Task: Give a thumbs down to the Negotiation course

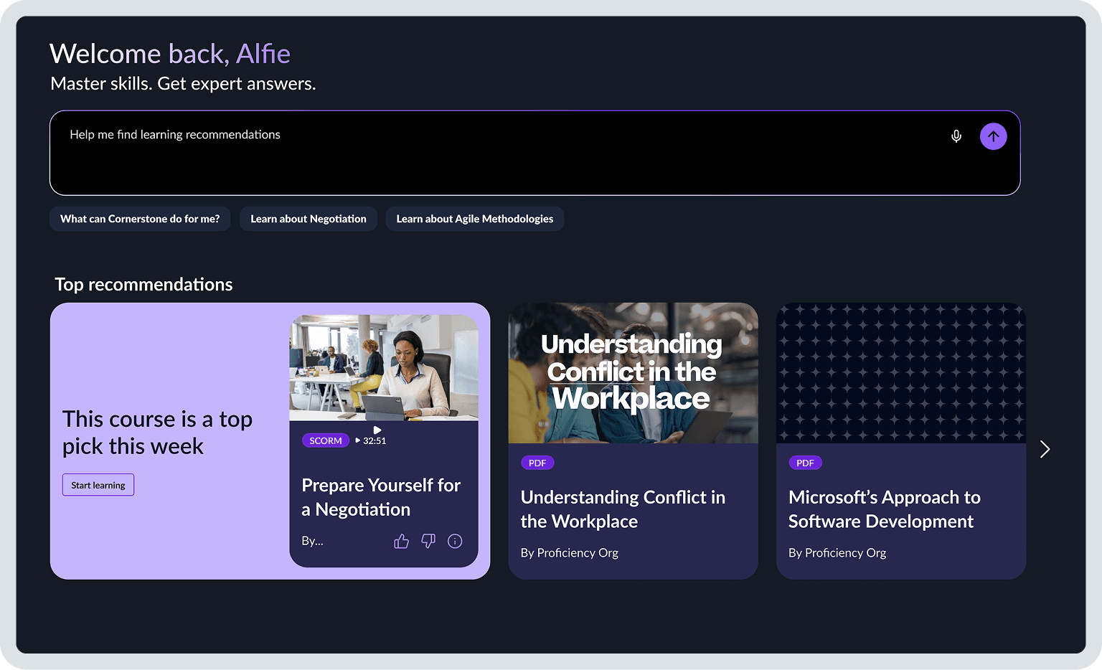Action: tap(428, 541)
